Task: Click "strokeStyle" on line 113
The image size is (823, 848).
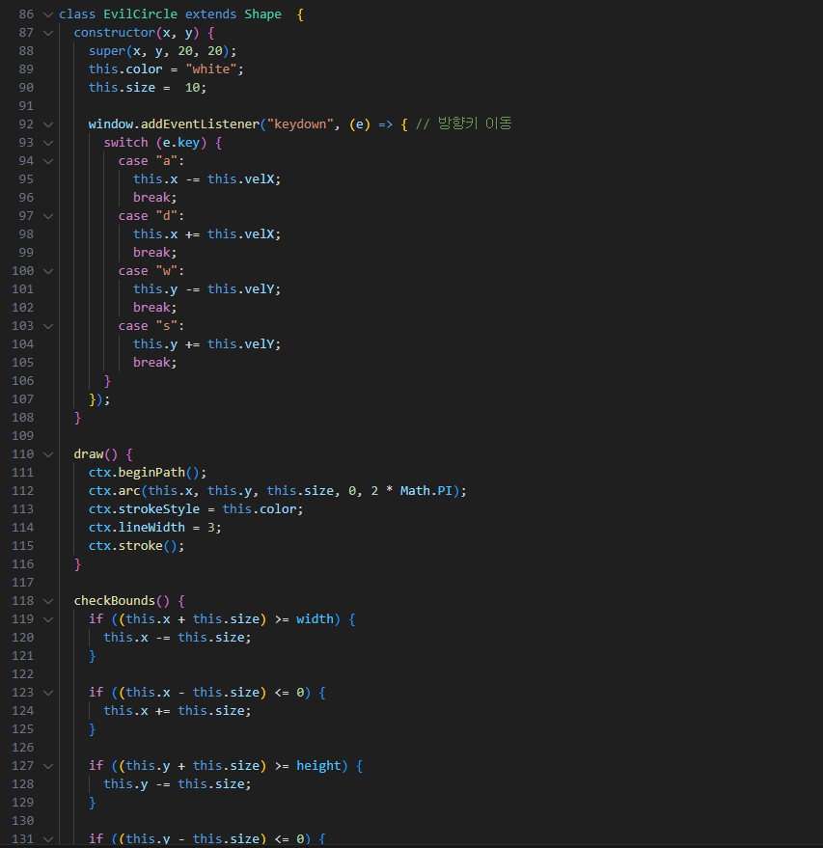Action: click(159, 509)
